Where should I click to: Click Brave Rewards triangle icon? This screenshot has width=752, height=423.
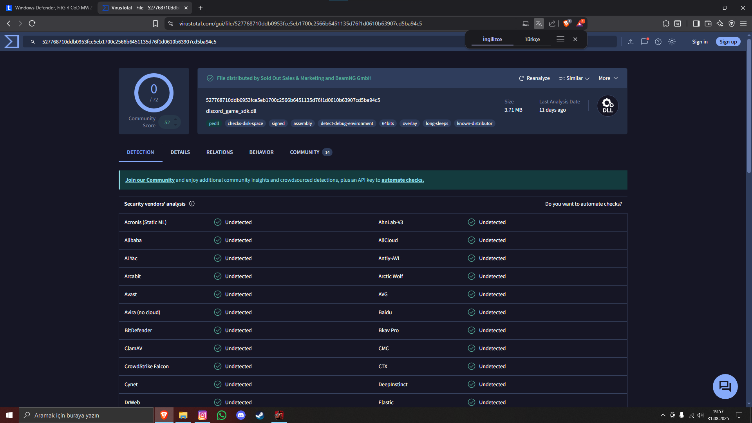click(x=580, y=23)
